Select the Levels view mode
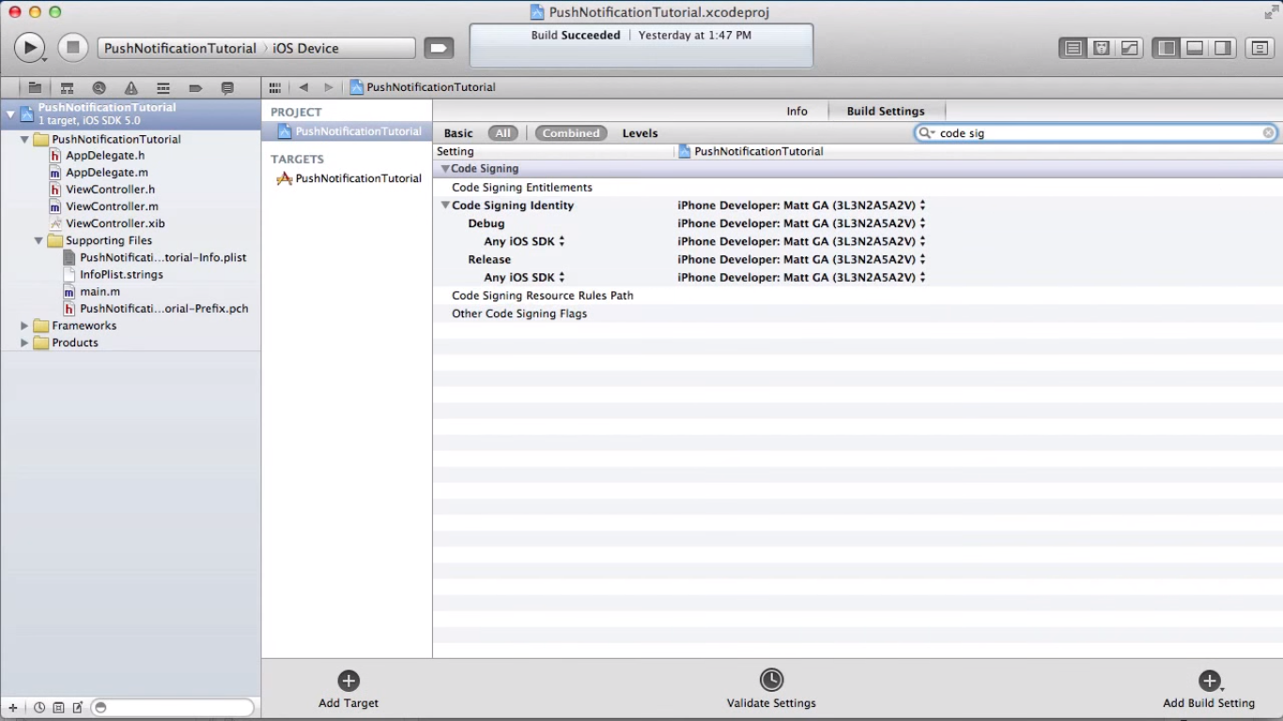 (x=640, y=133)
